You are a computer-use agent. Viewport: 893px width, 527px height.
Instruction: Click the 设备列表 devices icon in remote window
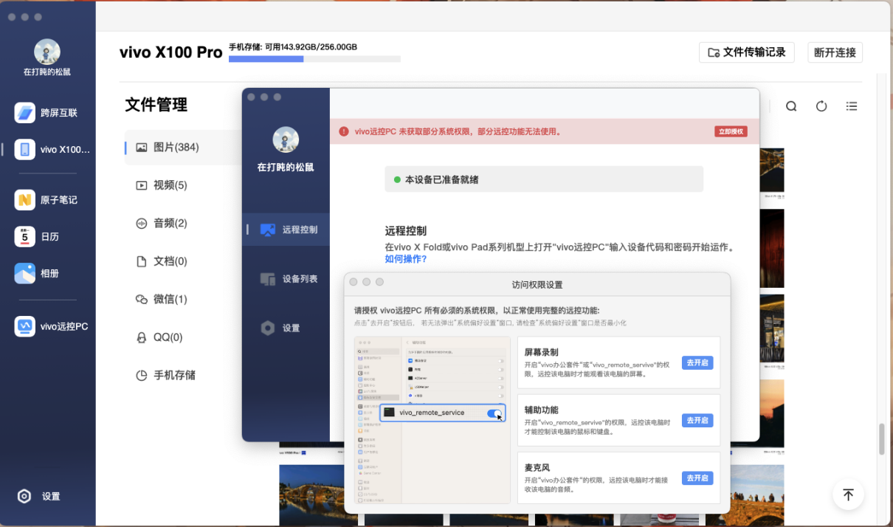pyautogui.click(x=268, y=279)
